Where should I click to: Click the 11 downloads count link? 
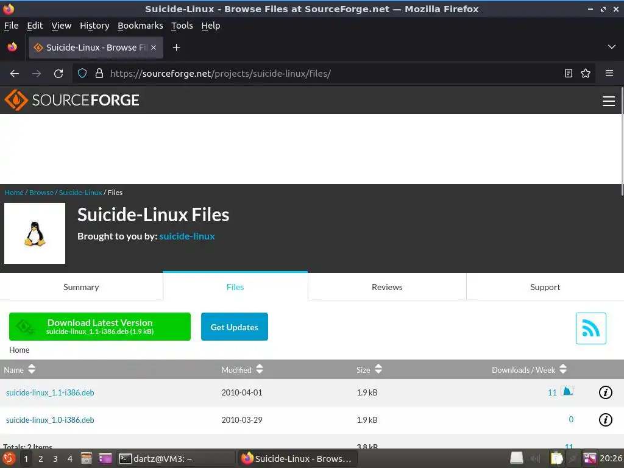pos(552,392)
